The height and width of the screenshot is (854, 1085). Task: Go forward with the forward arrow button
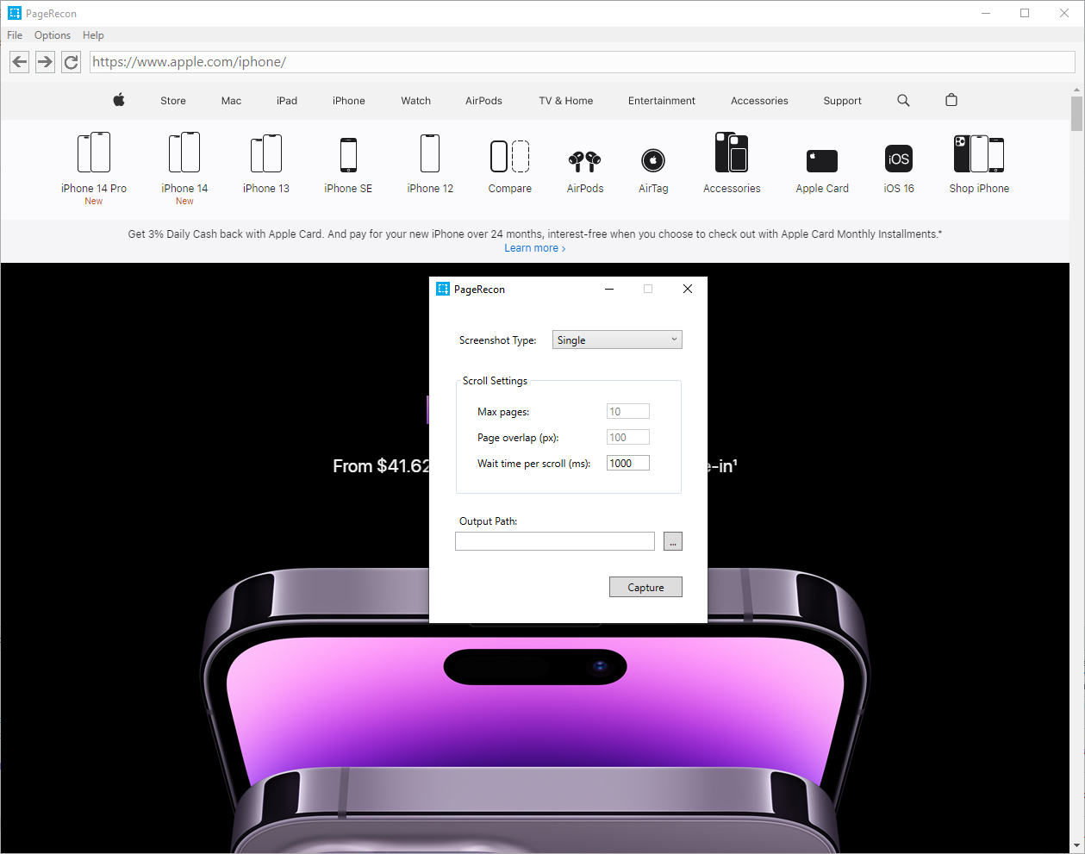(46, 62)
